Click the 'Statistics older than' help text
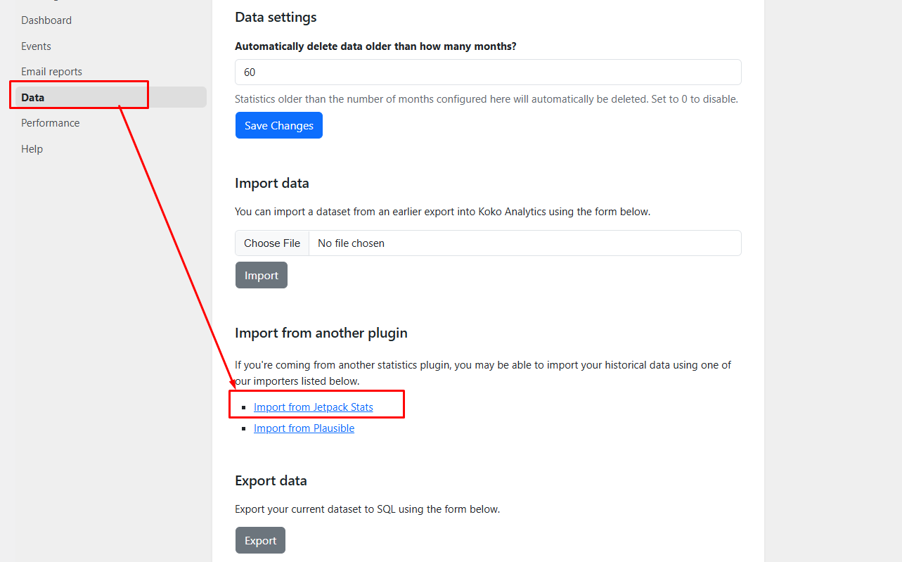Screen dimensions: 902x562 486,99
